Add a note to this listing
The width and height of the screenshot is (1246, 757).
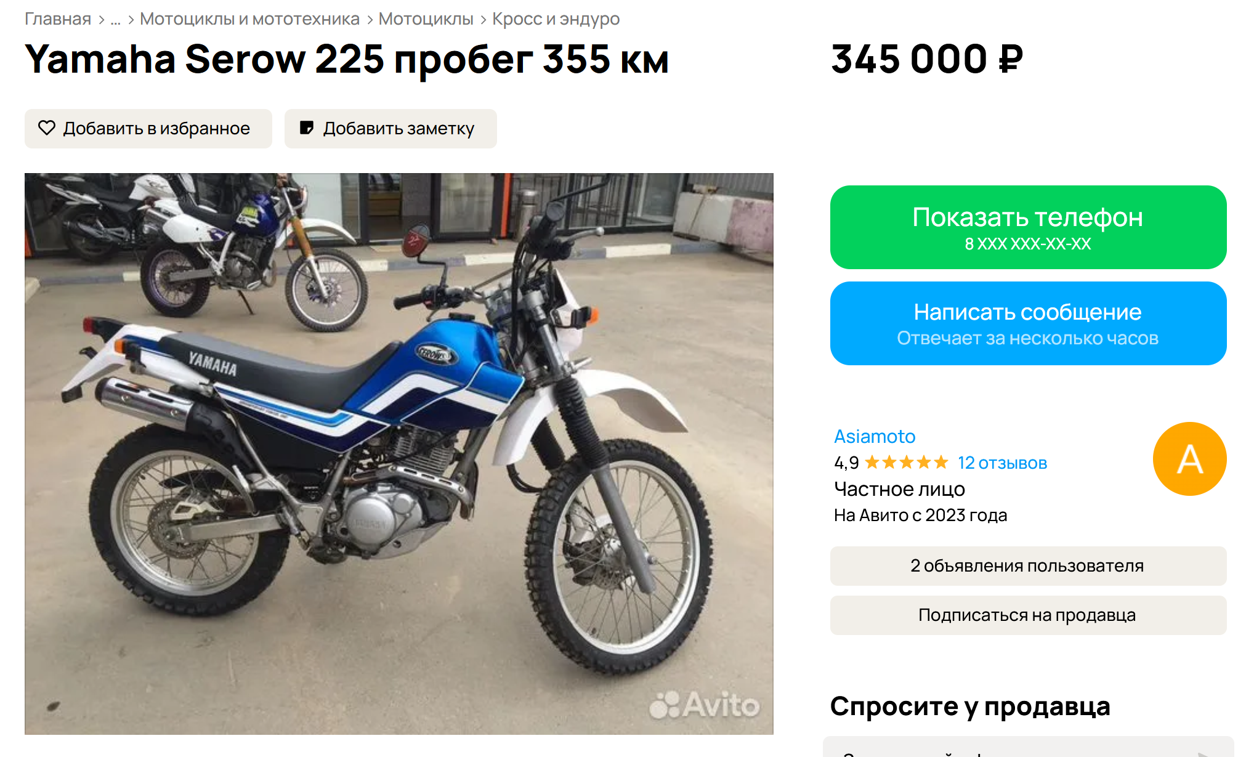coord(390,129)
